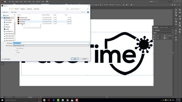Screen dimensions: 182x102
Task: Click the up-folder arrow in Save As dialog
Action: coord(10,9)
